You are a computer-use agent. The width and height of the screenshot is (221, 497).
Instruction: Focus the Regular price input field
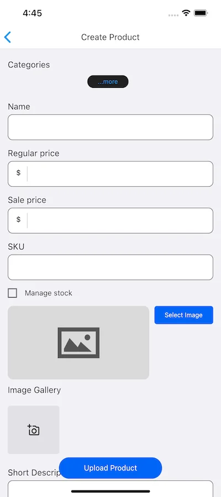(x=110, y=174)
